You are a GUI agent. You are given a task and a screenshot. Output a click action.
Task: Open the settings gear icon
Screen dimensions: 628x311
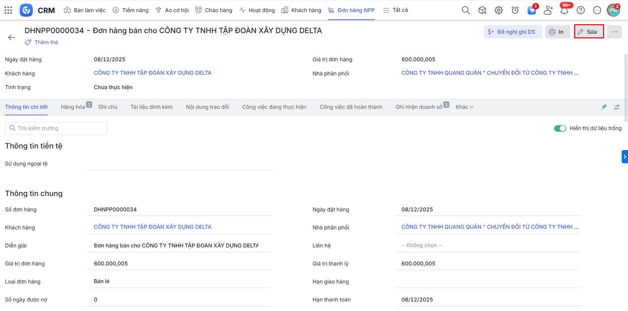[498, 10]
